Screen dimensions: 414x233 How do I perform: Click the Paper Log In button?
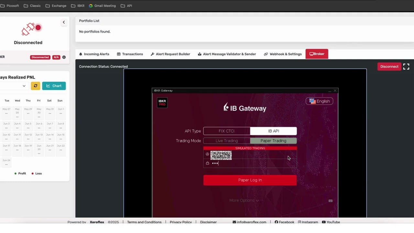tap(250, 180)
